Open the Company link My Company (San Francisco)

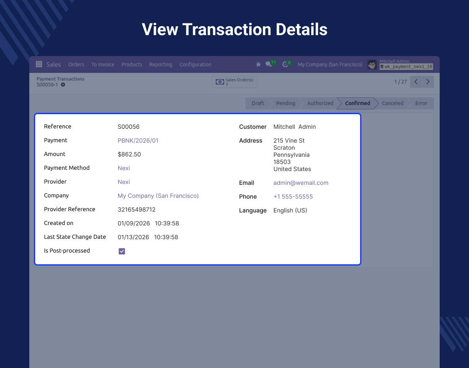[x=158, y=196]
